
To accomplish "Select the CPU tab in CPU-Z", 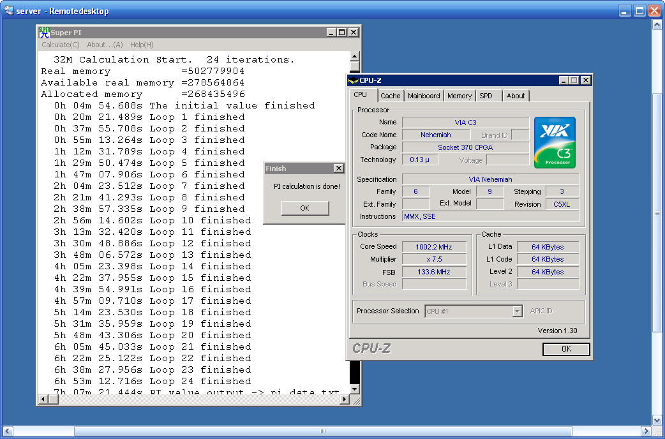I will [360, 94].
